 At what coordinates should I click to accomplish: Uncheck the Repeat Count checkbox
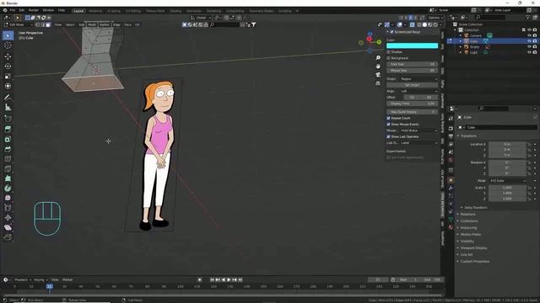point(388,118)
